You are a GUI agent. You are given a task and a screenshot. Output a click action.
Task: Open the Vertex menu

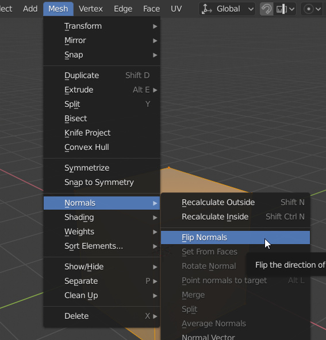(90, 9)
